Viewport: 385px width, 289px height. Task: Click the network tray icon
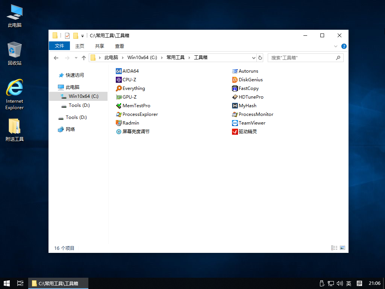coord(331,283)
